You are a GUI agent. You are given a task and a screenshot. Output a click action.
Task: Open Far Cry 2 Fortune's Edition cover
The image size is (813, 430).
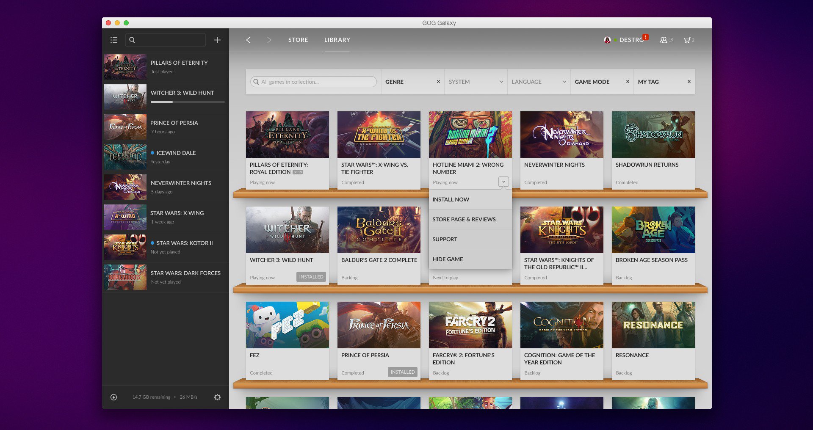(470, 325)
